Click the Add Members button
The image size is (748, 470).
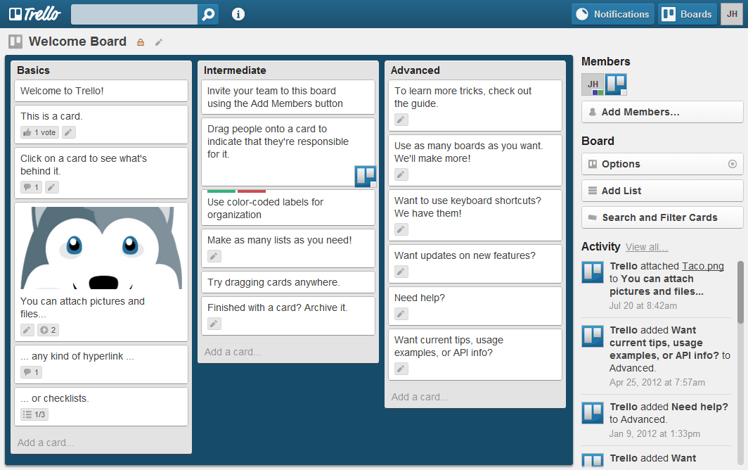662,112
